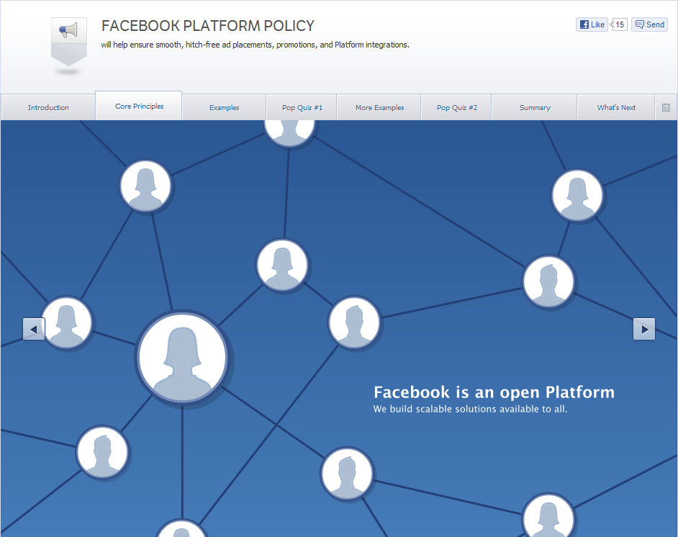This screenshot has height=537, width=678.
Task: Like the page with Facebook Like button
Action: (x=592, y=24)
